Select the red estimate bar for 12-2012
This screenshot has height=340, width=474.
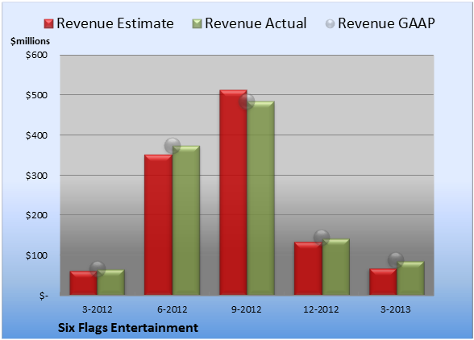coord(308,268)
